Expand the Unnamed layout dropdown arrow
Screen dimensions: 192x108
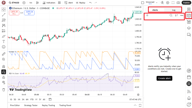[156, 3]
